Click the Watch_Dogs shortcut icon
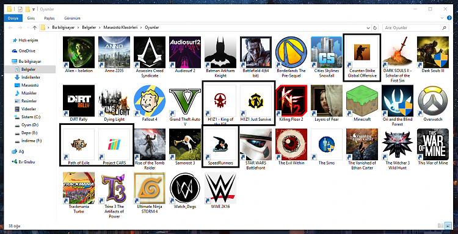Image resolution: width=458 pixels, height=234 pixels. click(x=185, y=188)
